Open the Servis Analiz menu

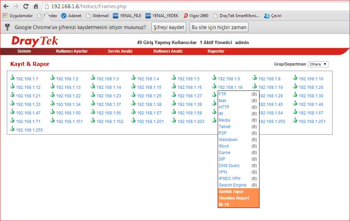120,51
